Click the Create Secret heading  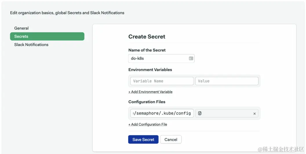(x=147, y=37)
